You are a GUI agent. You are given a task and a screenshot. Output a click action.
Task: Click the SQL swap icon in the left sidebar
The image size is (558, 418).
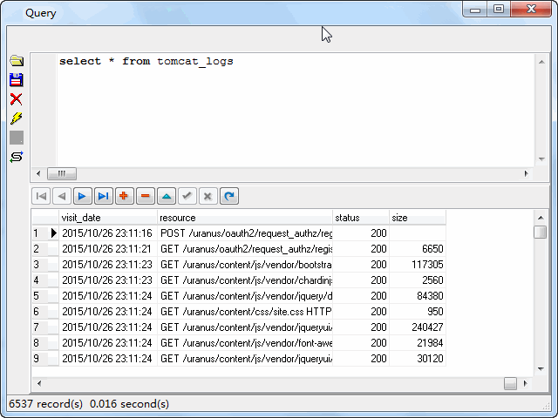(16, 157)
